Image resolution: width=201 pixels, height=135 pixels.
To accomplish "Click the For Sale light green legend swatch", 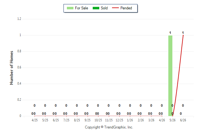I will click(70, 8).
